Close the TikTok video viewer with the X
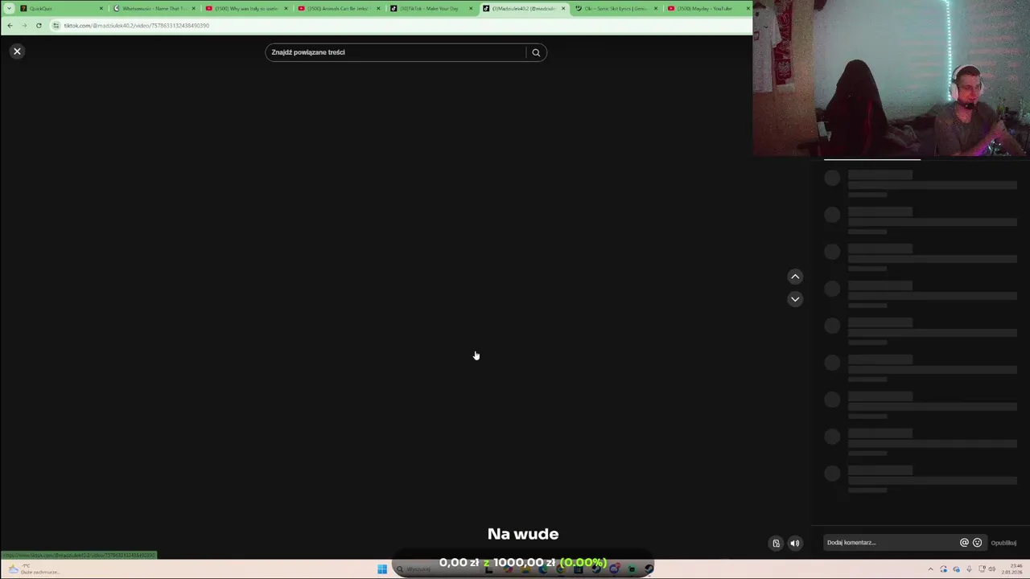Viewport: 1030px width, 579px height. (x=17, y=51)
